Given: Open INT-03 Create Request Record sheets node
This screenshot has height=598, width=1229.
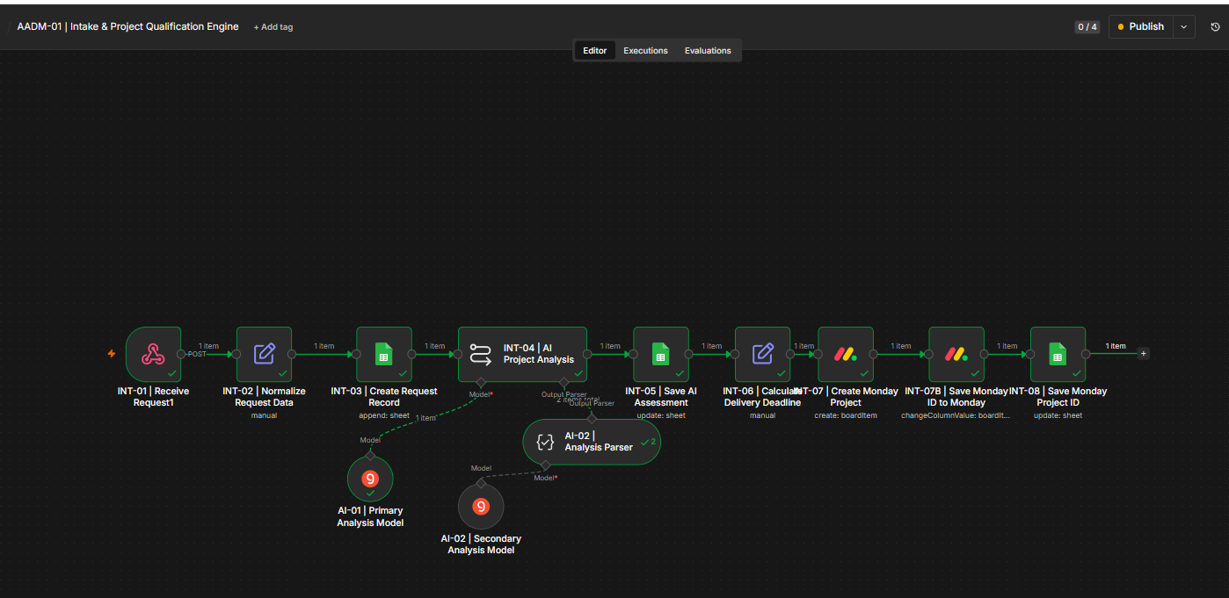Looking at the screenshot, I should click(383, 354).
